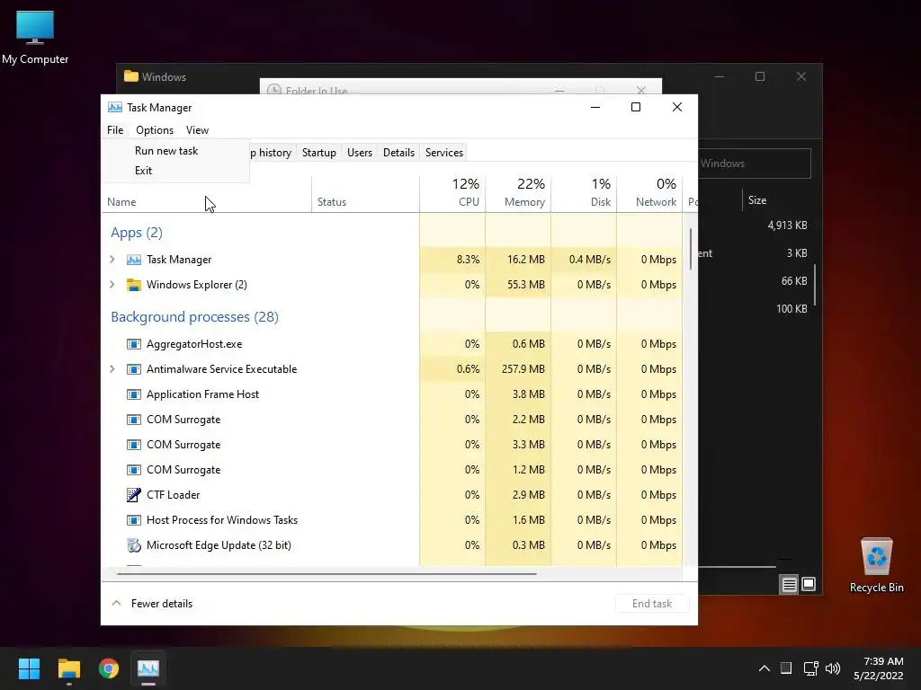
Task: Sort processes by CPU column
Action: click(x=453, y=193)
